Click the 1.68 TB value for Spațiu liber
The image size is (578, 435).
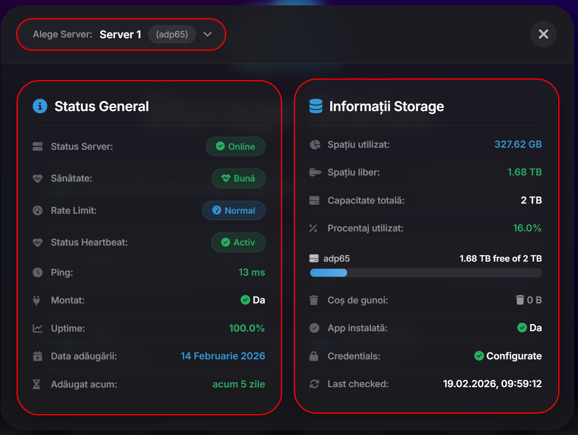pos(524,172)
